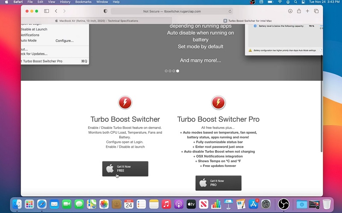
Task: Click Get It Now PRO button
Action: (218, 183)
